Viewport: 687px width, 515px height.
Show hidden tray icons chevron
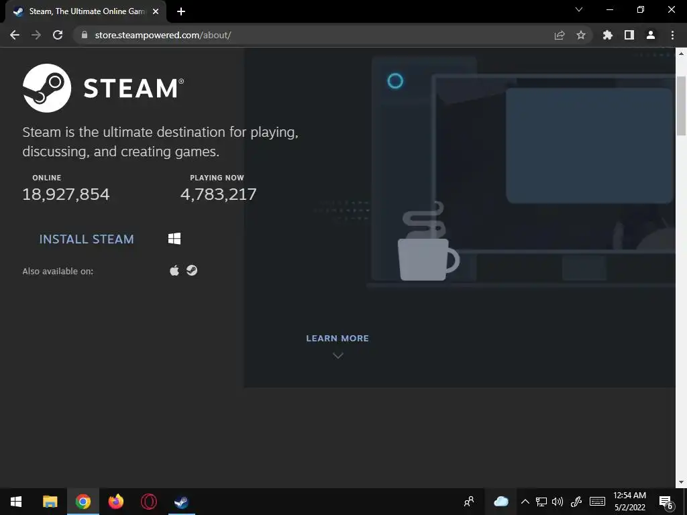[525, 502]
